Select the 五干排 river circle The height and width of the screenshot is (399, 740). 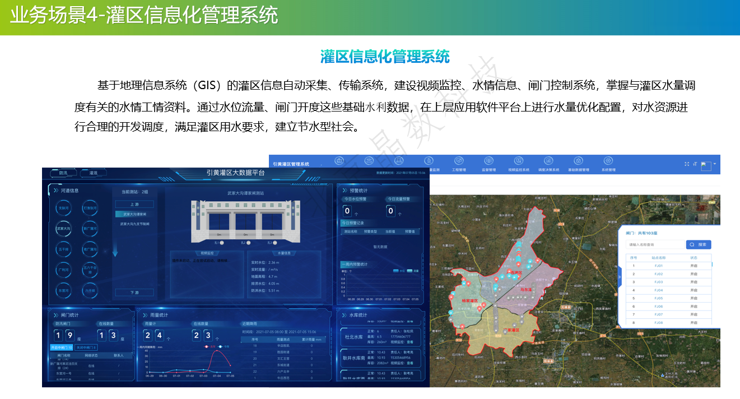pyautogui.click(x=63, y=249)
